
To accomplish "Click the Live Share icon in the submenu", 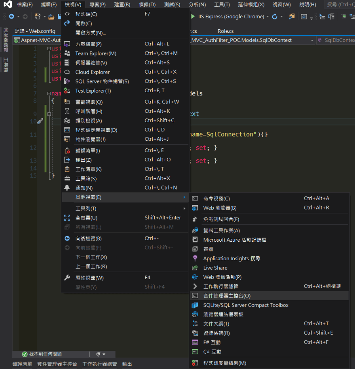I will point(195,268).
